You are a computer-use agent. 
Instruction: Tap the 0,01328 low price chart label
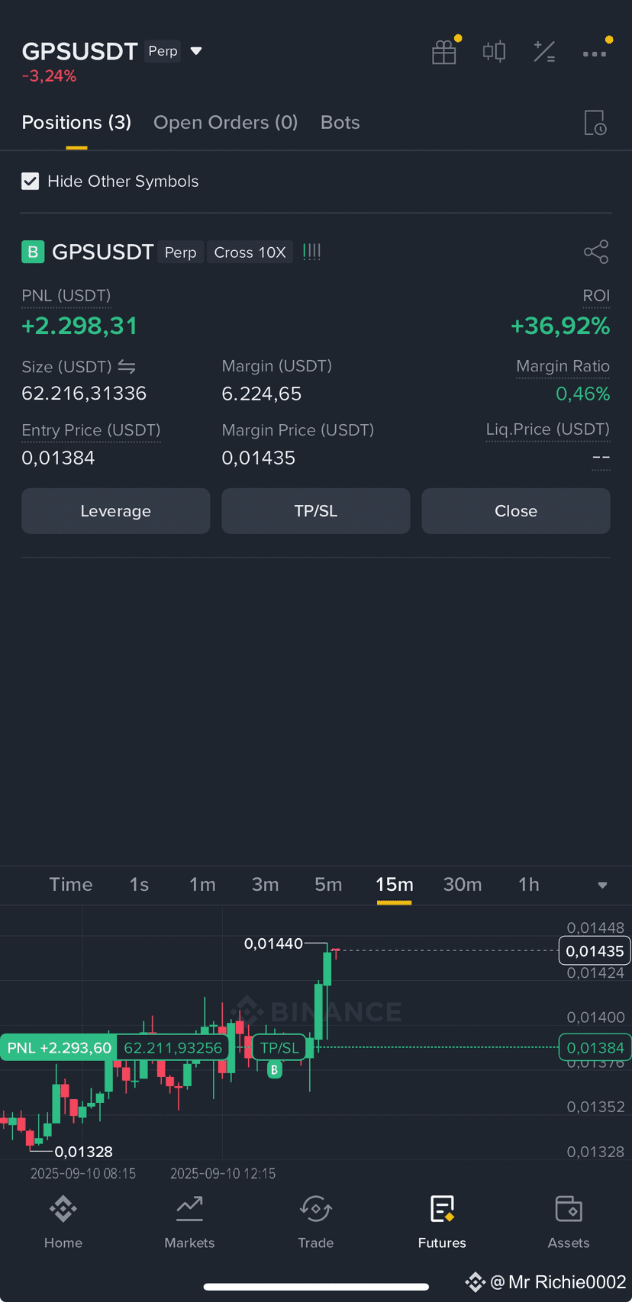point(83,1152)
